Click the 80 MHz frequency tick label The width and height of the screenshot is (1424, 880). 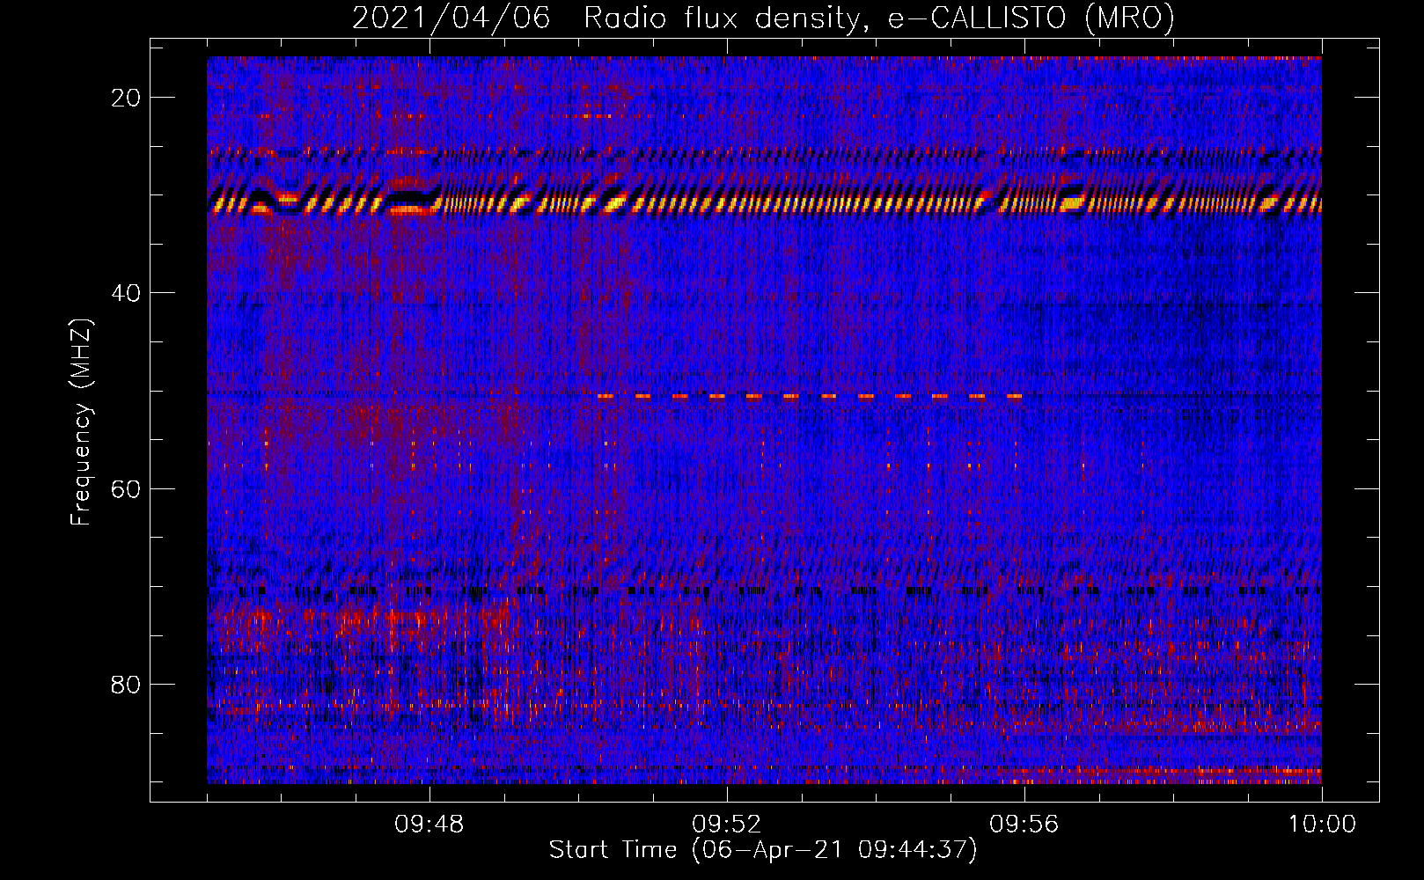coord(127,684)
